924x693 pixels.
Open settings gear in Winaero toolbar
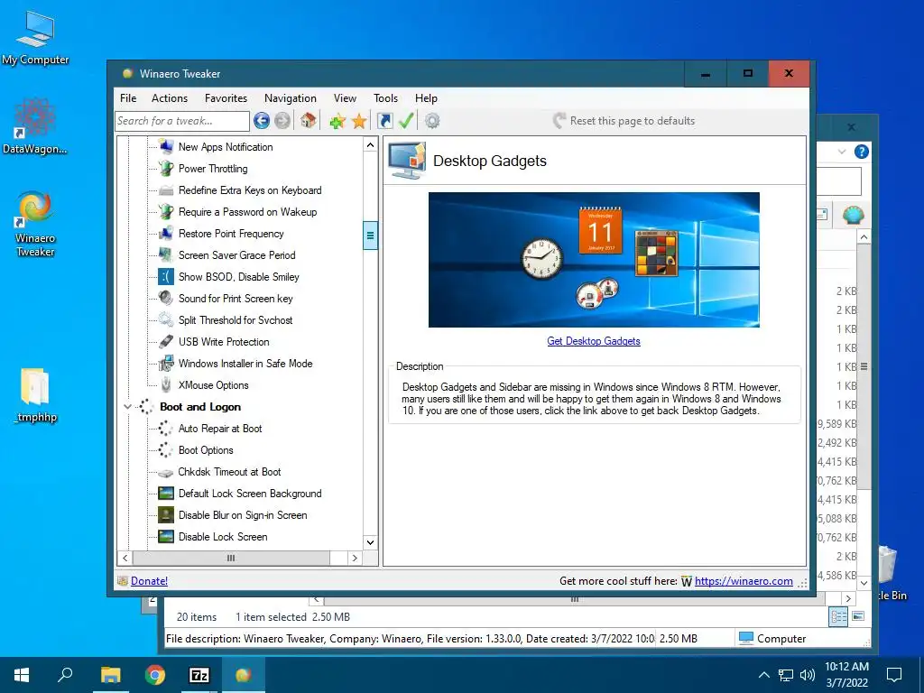pyautogui.click(x=432, y=121)
